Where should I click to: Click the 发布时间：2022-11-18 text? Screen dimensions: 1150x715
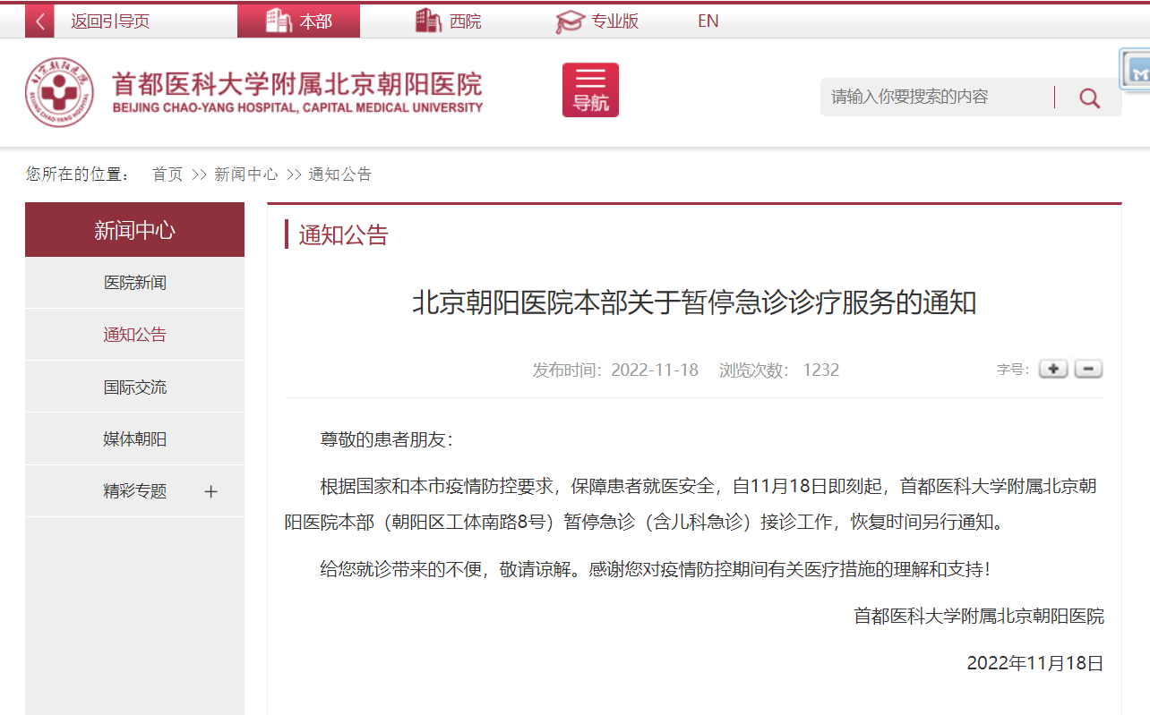(x=615, y=370)
